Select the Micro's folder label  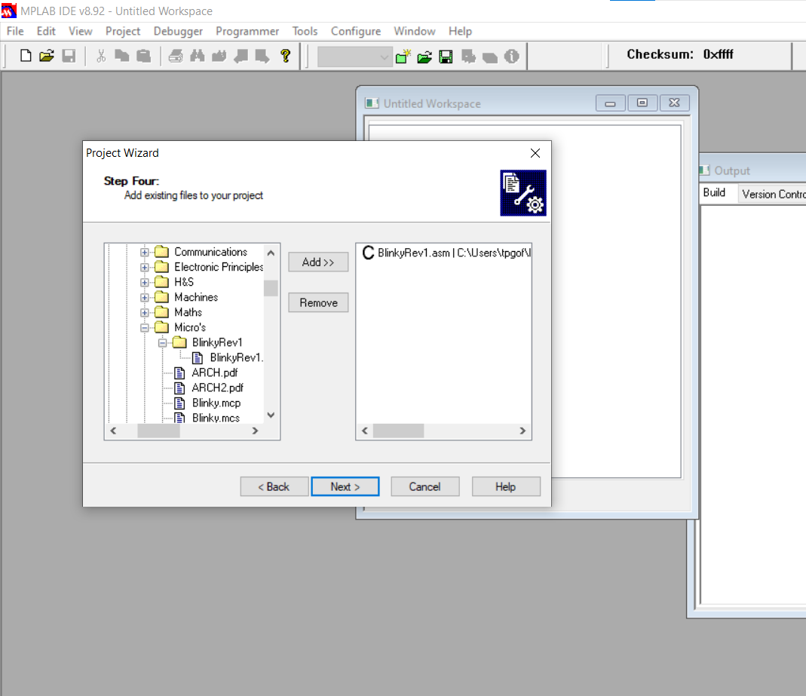point(190,327)
